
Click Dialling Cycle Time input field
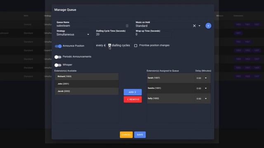[113, 35]
